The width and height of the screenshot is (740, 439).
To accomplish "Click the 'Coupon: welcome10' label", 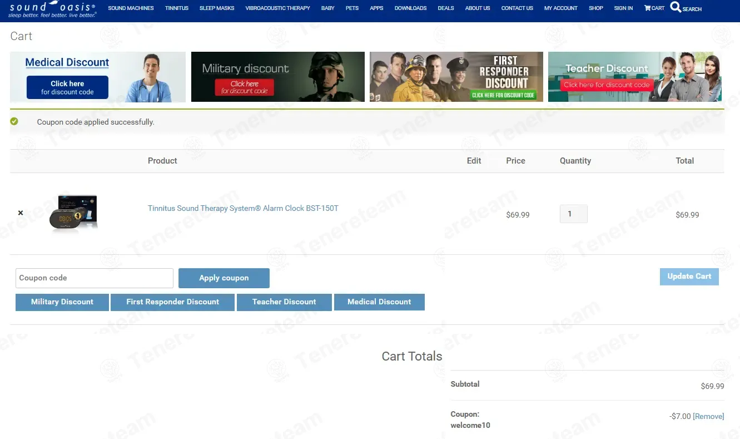I will pos(470,420).
